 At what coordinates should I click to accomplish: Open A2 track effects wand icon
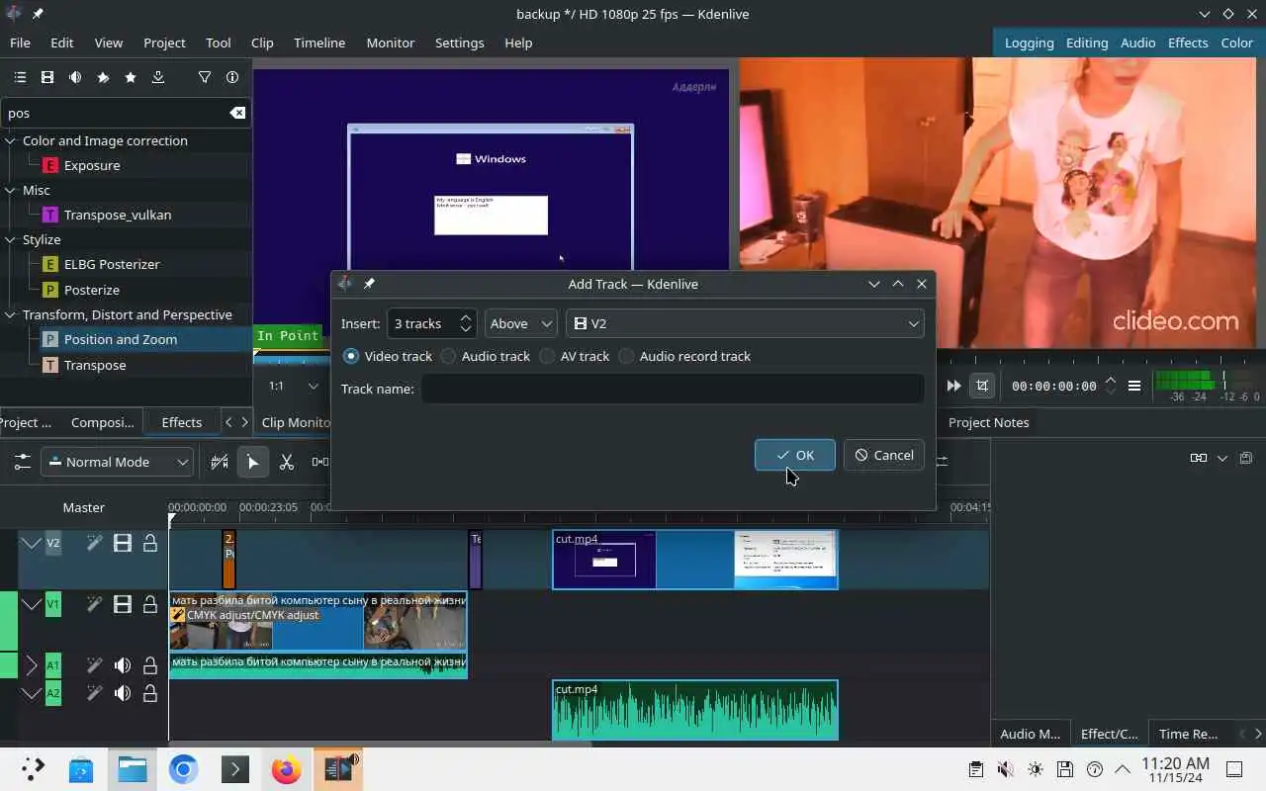tap(94, 693)
